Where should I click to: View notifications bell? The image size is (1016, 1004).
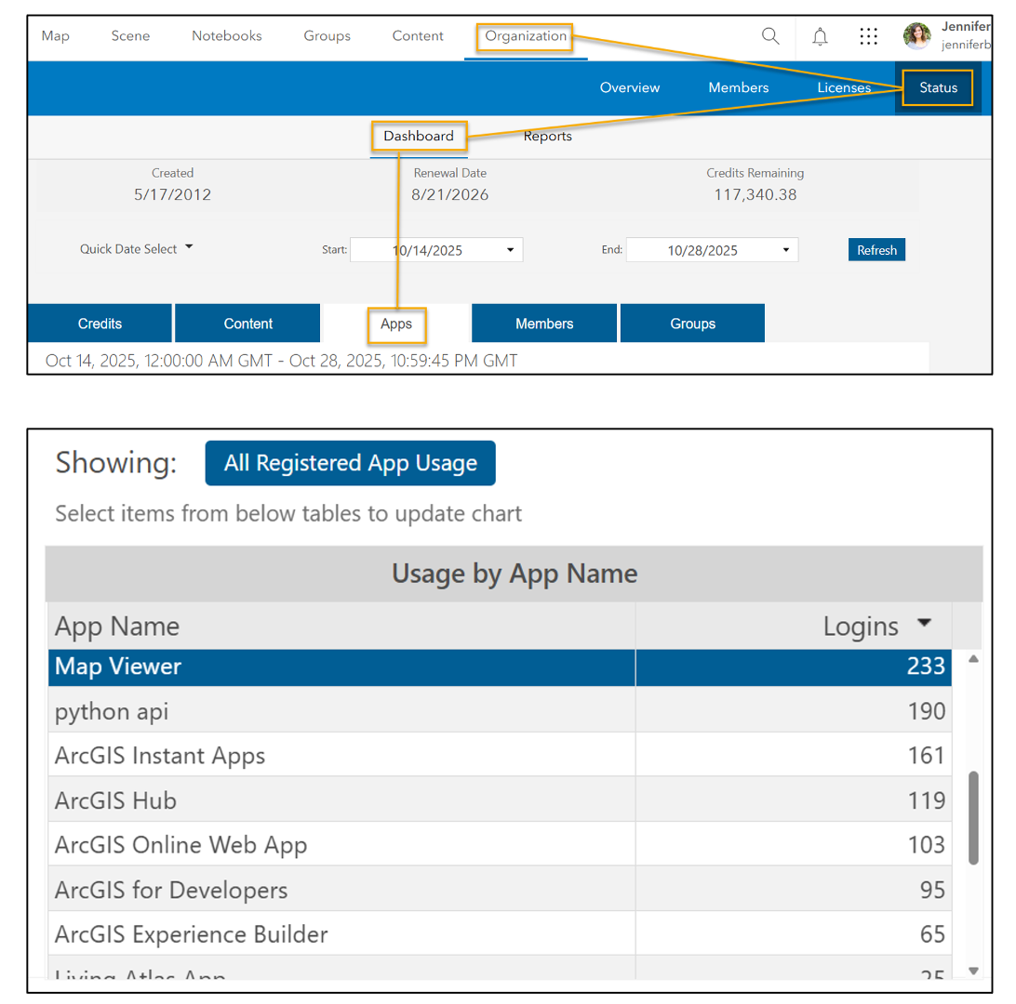[820, 35]
